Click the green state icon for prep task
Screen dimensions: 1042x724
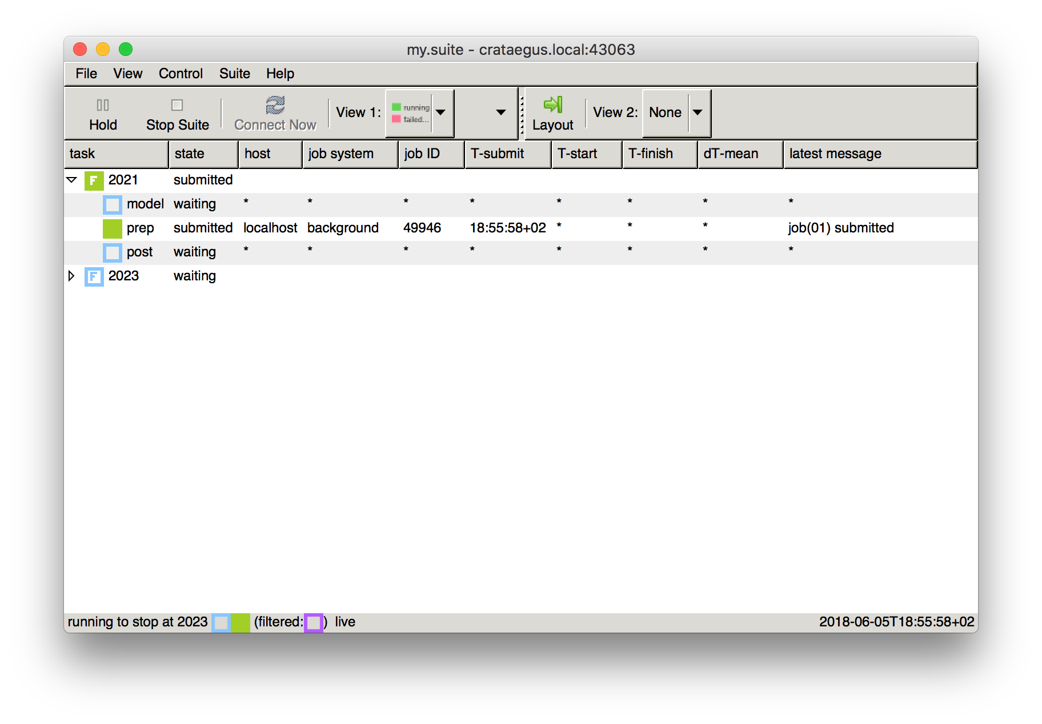coord(112,228)
